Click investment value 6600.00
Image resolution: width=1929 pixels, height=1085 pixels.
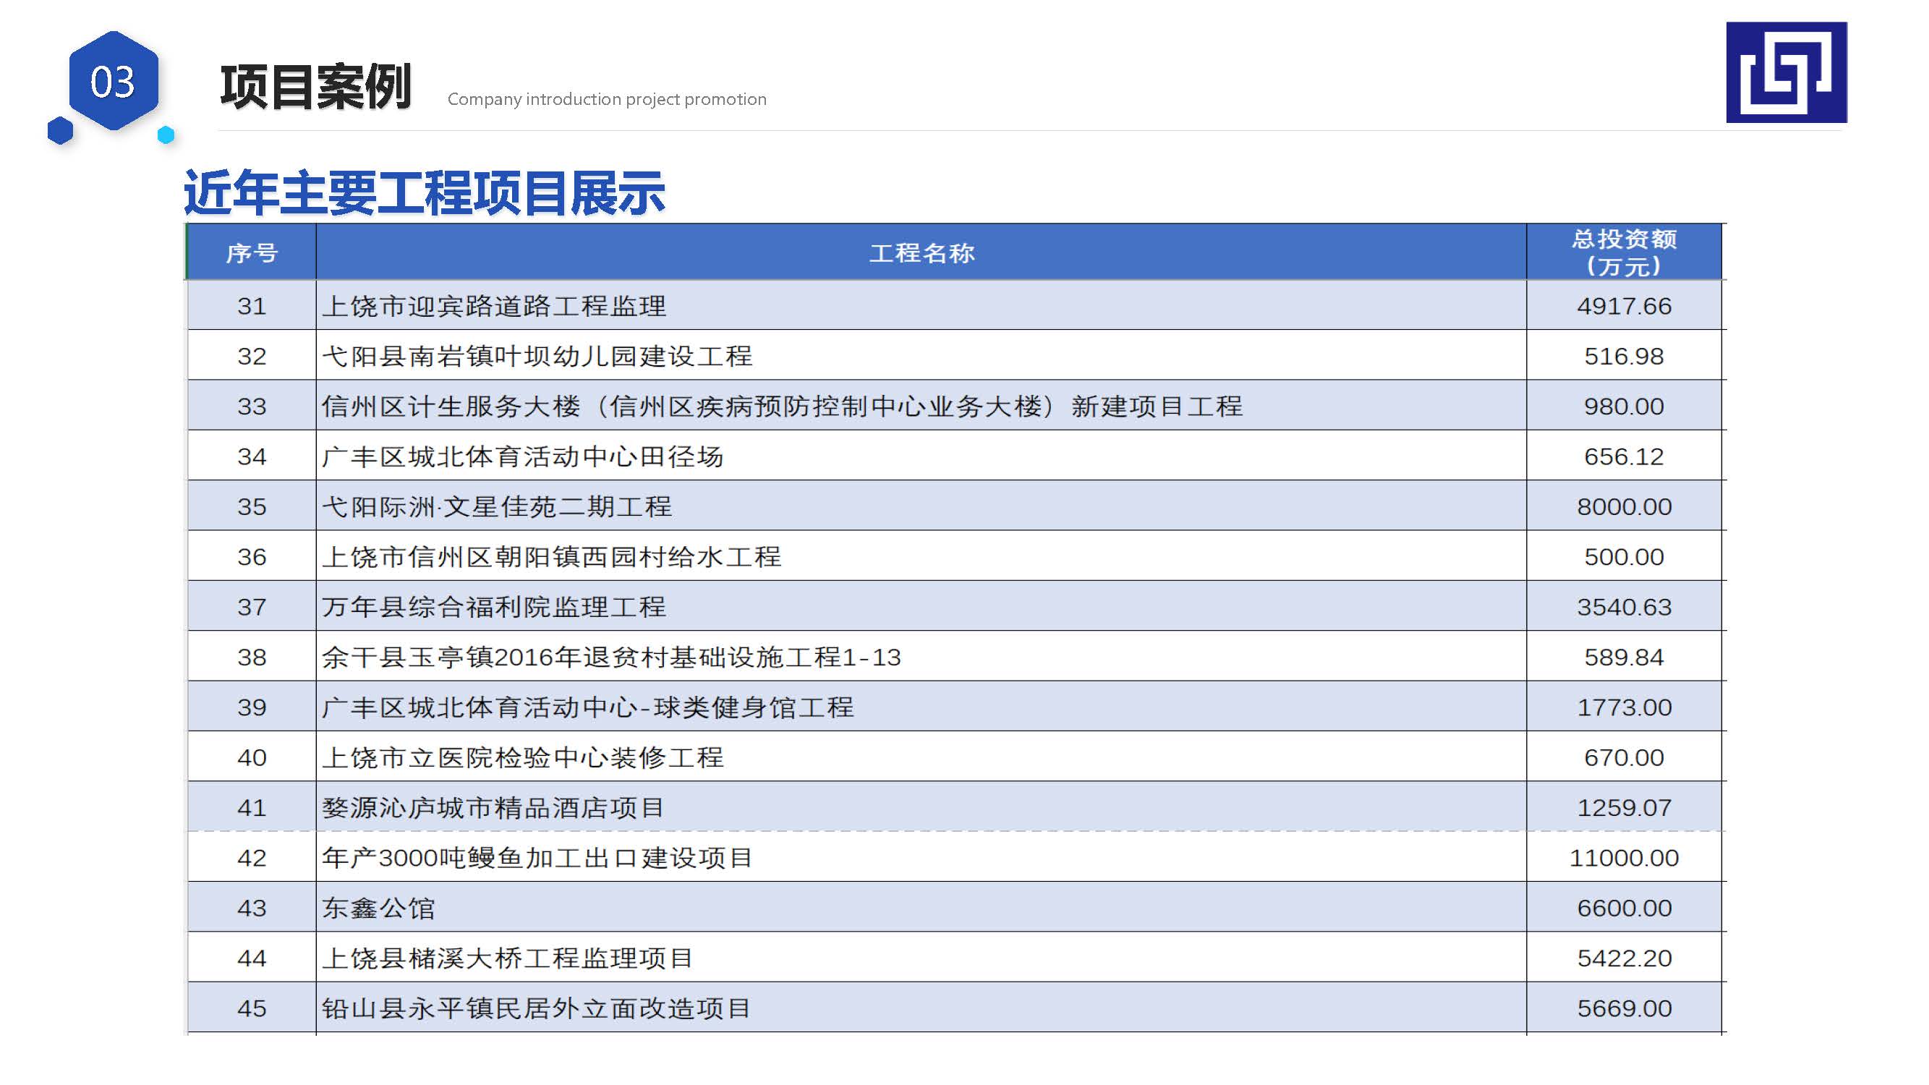(x=1624, y=908)
